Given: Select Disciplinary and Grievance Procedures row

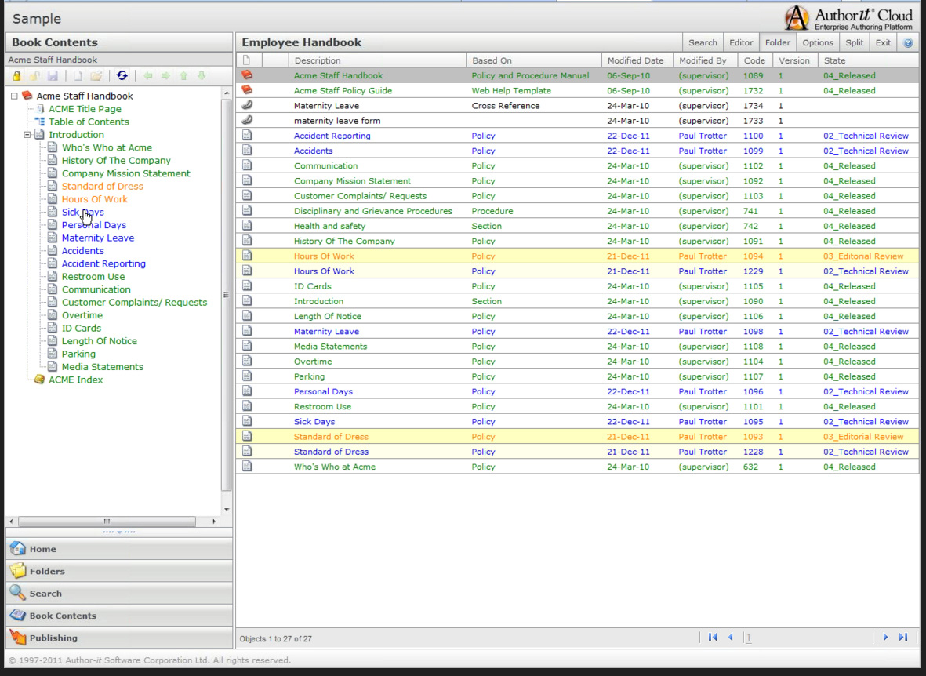Looking at the screenshot, I should tap(578, 211).
